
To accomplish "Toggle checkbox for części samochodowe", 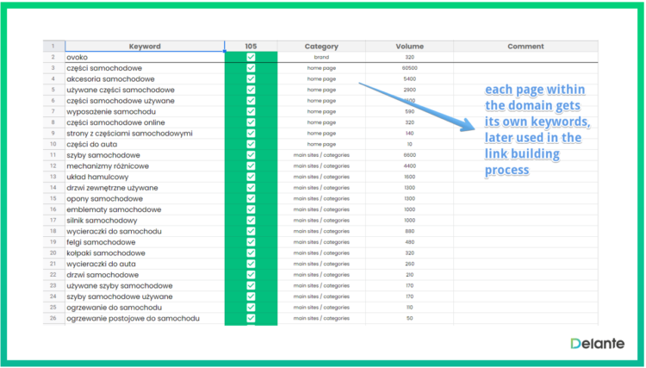I will (251, 68).
